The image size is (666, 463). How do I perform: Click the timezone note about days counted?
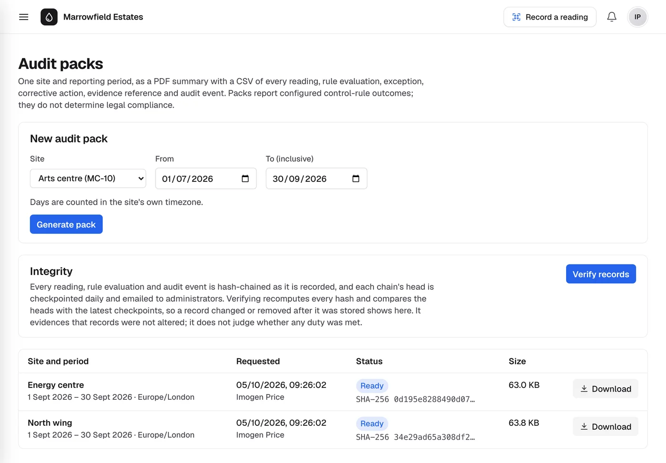tap(117, 202)
